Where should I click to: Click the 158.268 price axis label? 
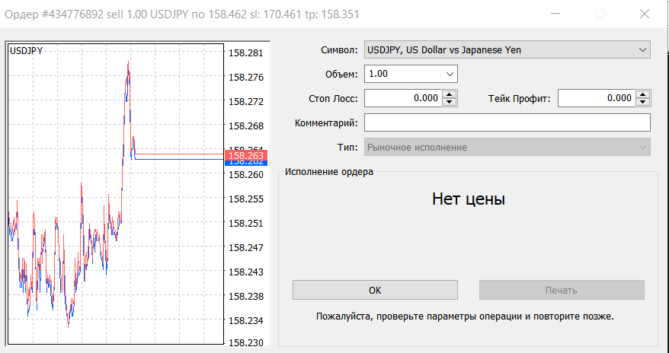point(246,126)
